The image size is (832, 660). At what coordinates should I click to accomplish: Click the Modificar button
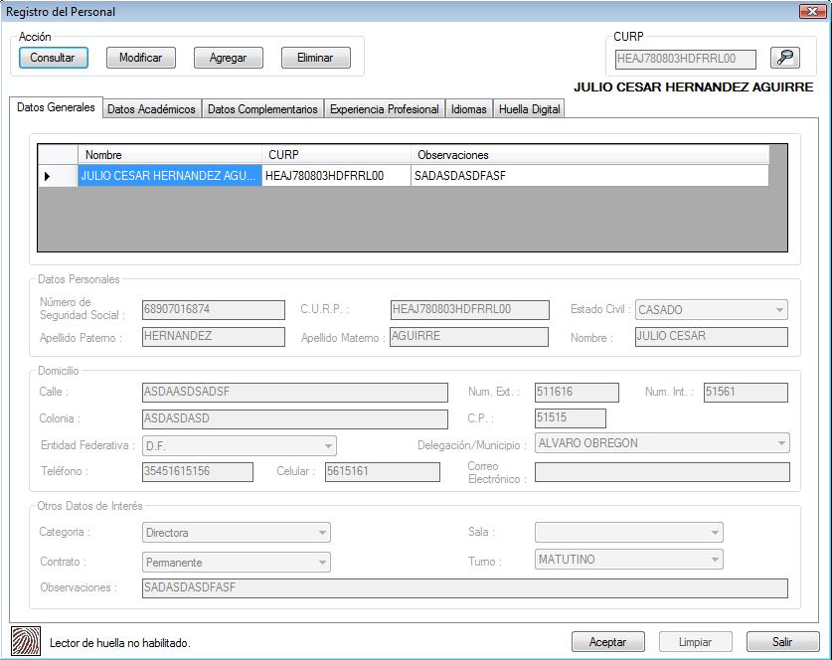[140, 58]
